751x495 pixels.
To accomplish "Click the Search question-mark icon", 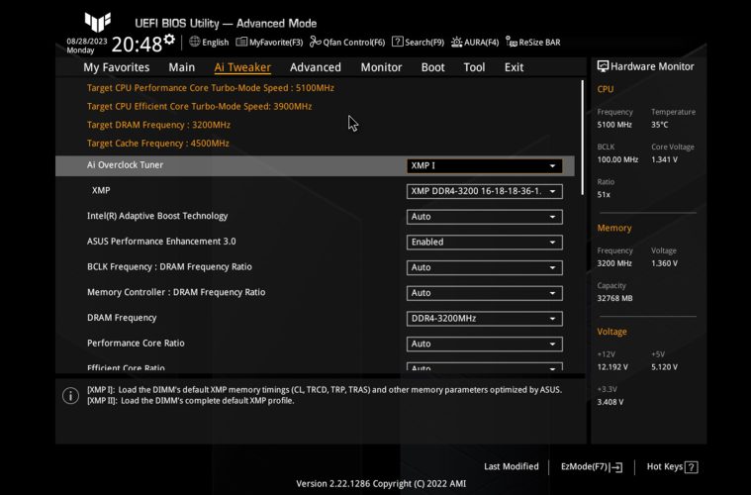I will coord(397,42).
